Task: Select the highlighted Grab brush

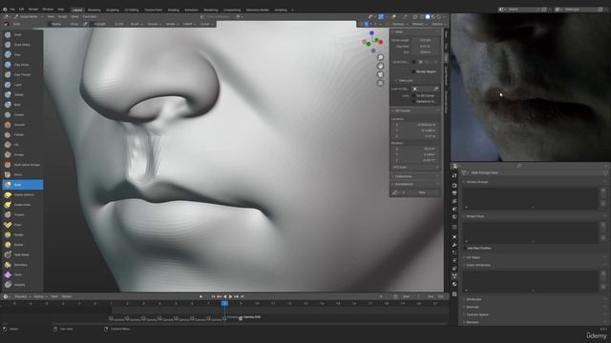Action: point(23,185)
